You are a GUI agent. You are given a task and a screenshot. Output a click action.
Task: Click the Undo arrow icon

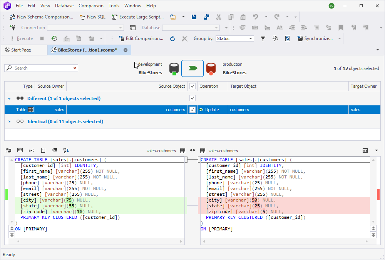(x=256, y=17)
